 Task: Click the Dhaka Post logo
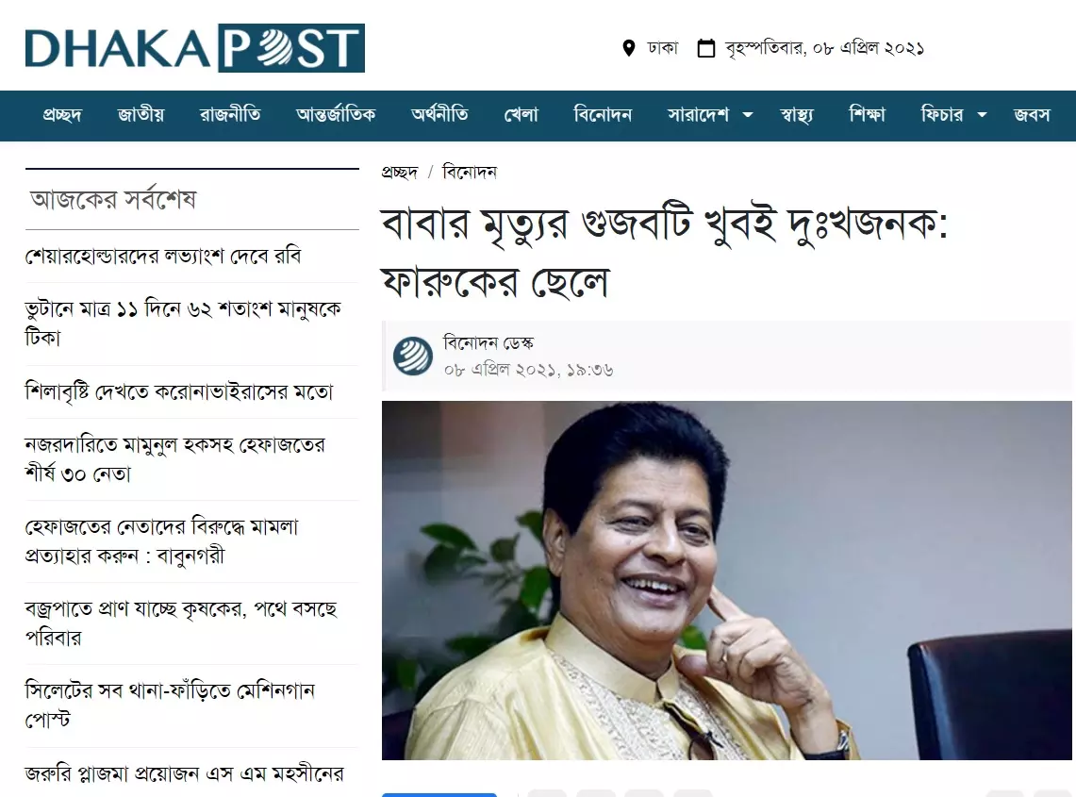point(195,48)
